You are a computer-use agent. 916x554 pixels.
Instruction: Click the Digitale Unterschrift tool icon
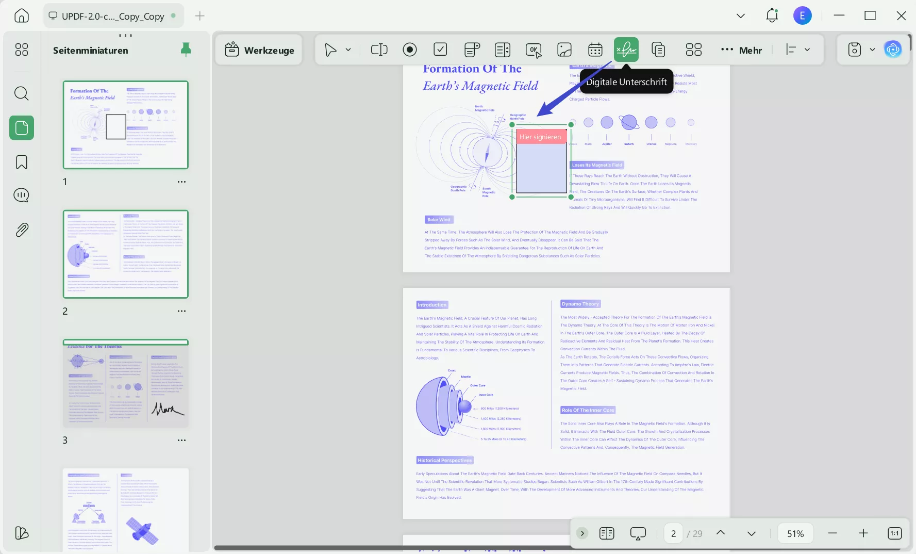pyautogui.click(x=626, y=50)
